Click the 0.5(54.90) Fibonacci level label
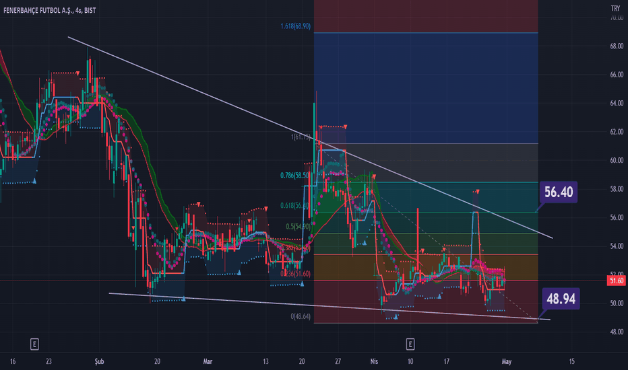628x370 pixels. 298,227
